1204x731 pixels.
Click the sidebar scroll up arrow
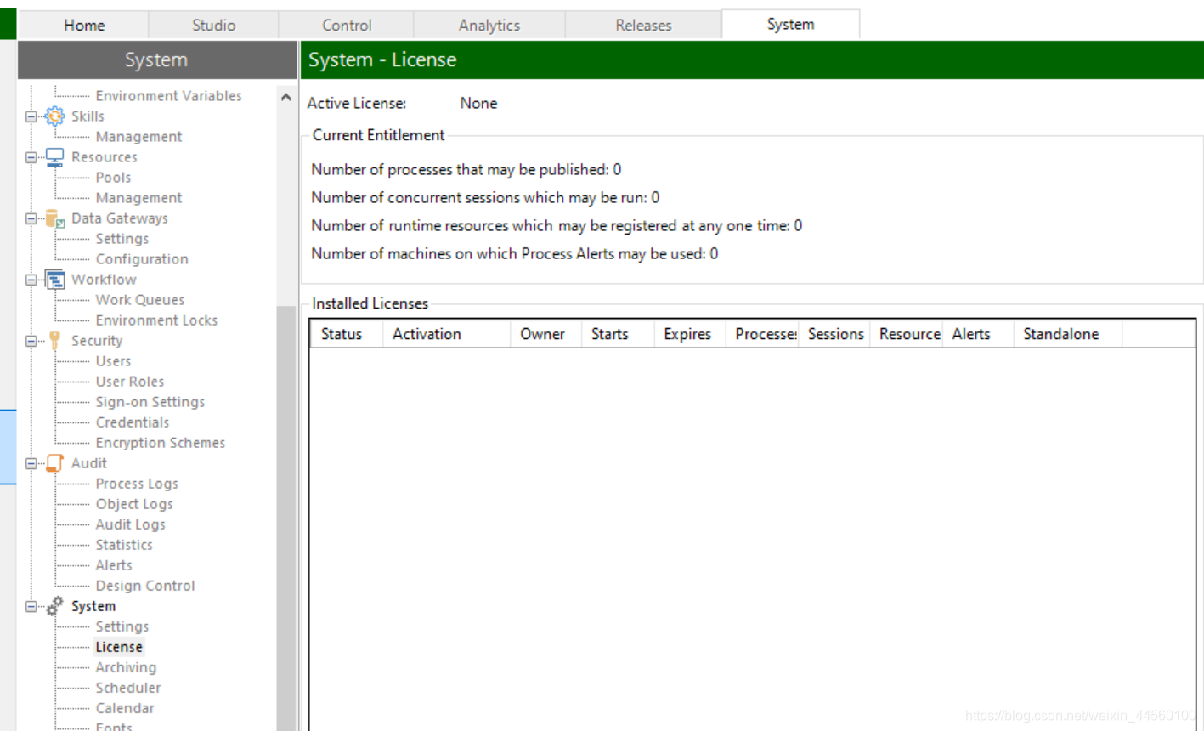(x=285, y=97)
